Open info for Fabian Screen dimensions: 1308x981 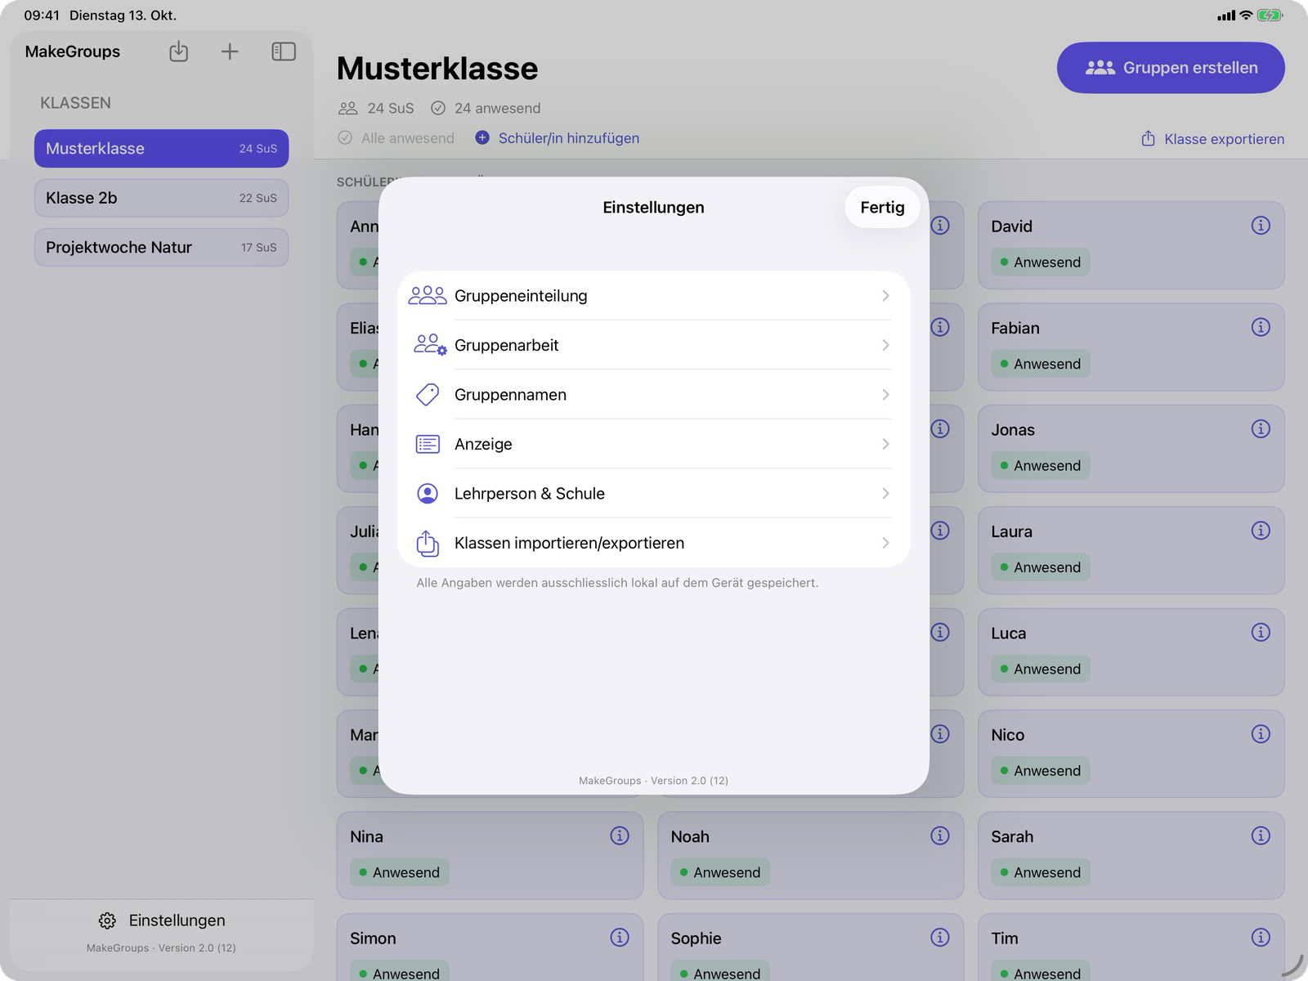click(1261, 327)
